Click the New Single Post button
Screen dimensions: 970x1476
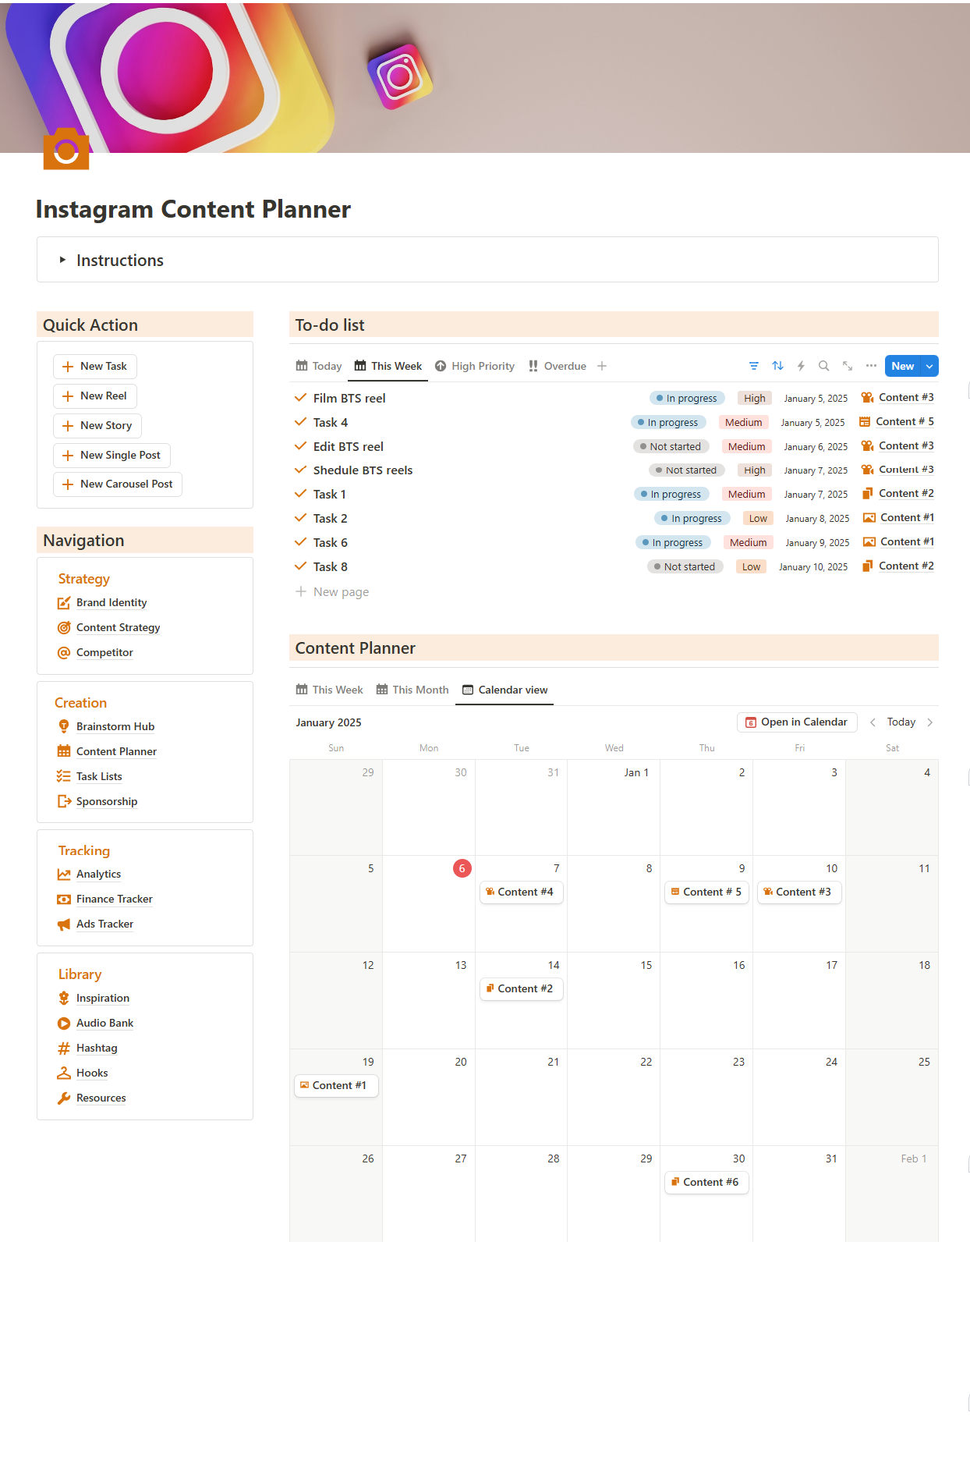click(x=112, y=455)
